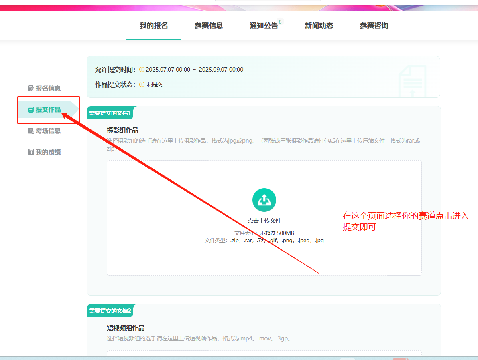This screenshot has height=360, width=478.
Task: Click the 点击上传文件 link text
Action: pyautogui.click(x=264, y=221)
